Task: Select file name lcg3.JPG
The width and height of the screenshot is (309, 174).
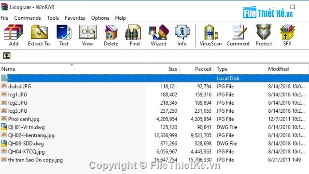Action: (x=17, y=111)
